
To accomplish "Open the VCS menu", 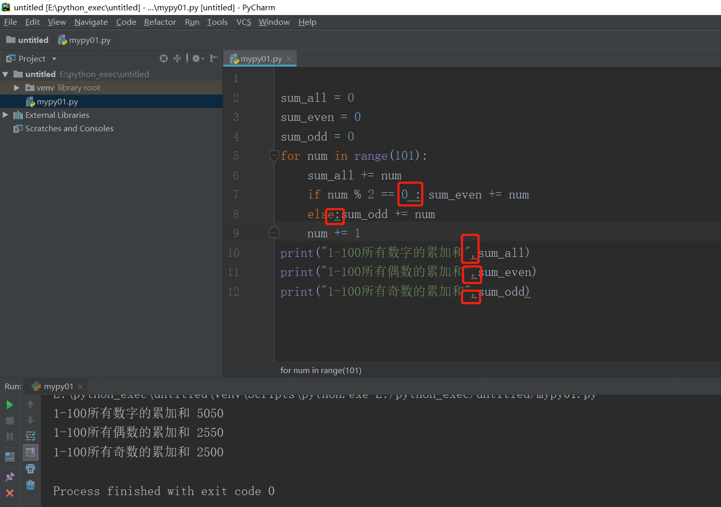I will [244, 22].
